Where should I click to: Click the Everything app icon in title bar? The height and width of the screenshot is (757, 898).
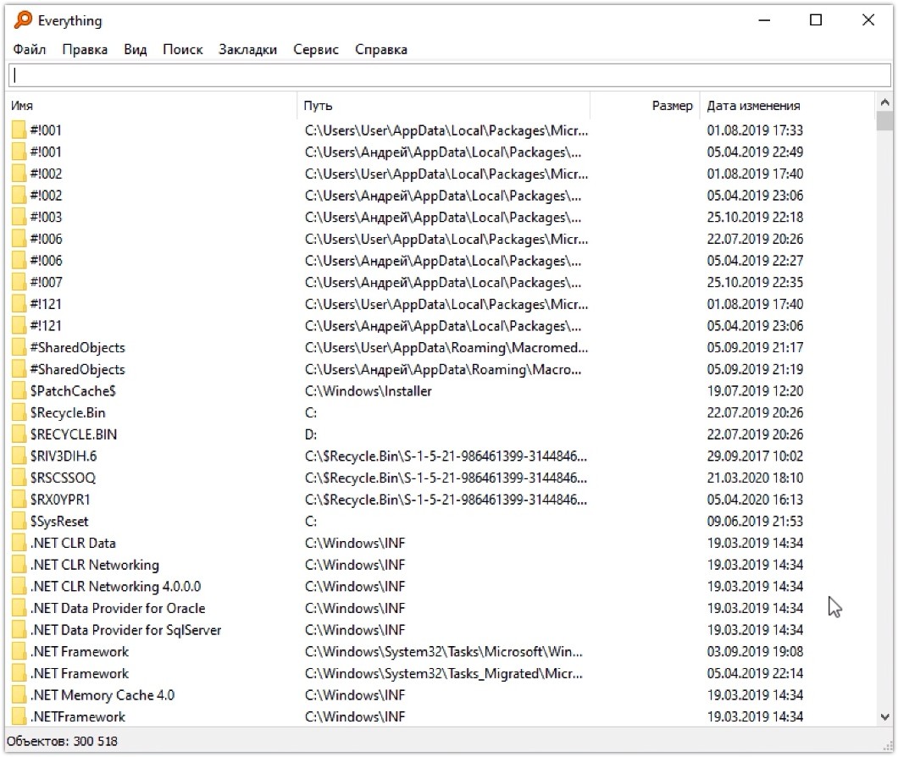(24, 20)
